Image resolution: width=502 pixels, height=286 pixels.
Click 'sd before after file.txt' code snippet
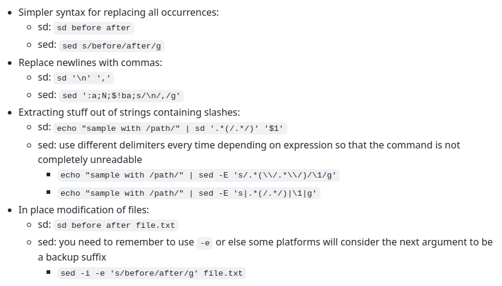pos(116,225)
